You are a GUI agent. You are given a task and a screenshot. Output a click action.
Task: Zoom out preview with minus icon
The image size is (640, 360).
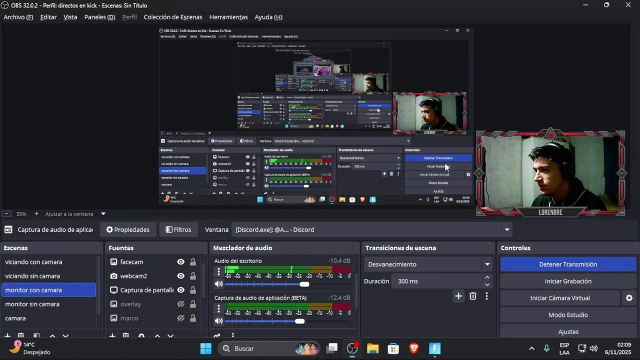[x=6, y=214]
